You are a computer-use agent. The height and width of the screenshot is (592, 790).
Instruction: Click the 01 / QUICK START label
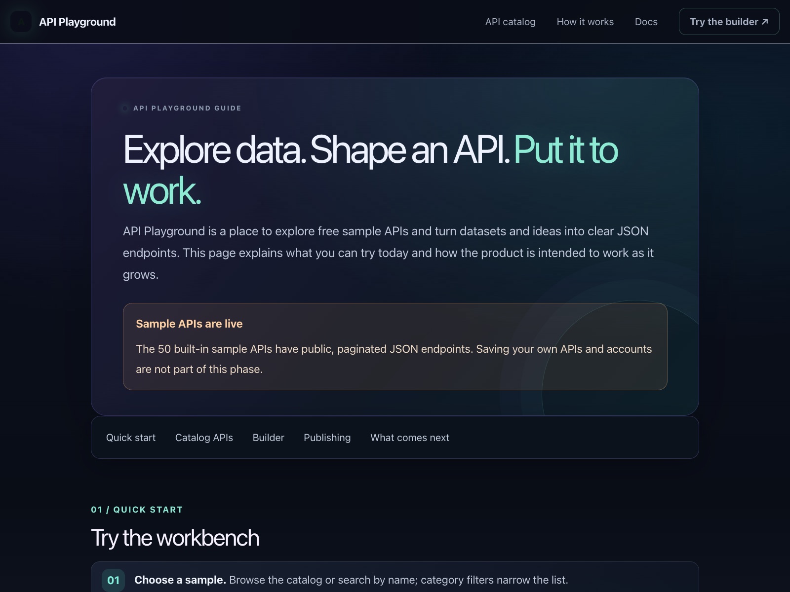coord(137,510)
